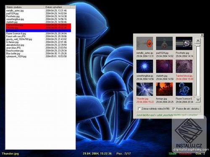The image size is (210, 157).
Task: Click the 'Ozn.: 2' marked count
Action: coord(200,154)
